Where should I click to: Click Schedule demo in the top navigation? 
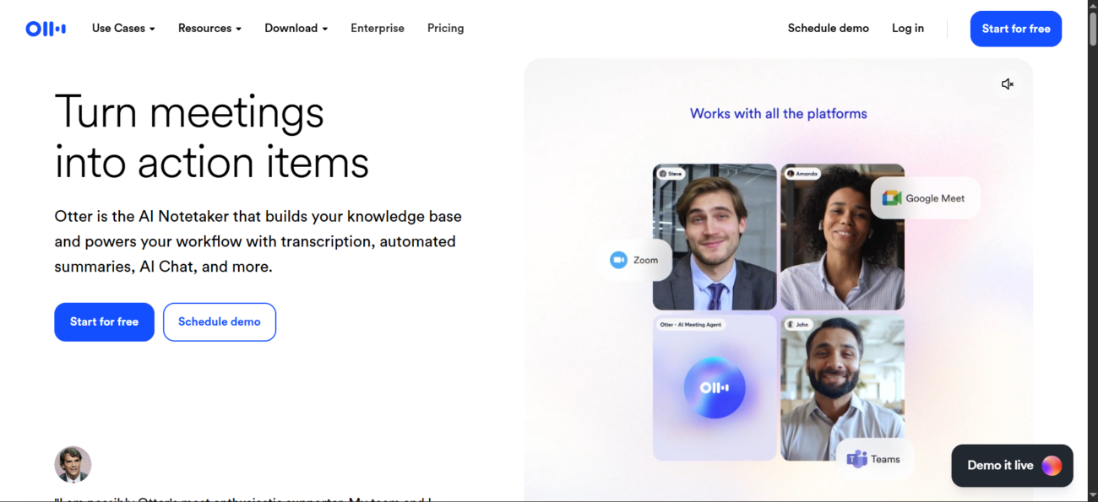click(x=829, y=28)
